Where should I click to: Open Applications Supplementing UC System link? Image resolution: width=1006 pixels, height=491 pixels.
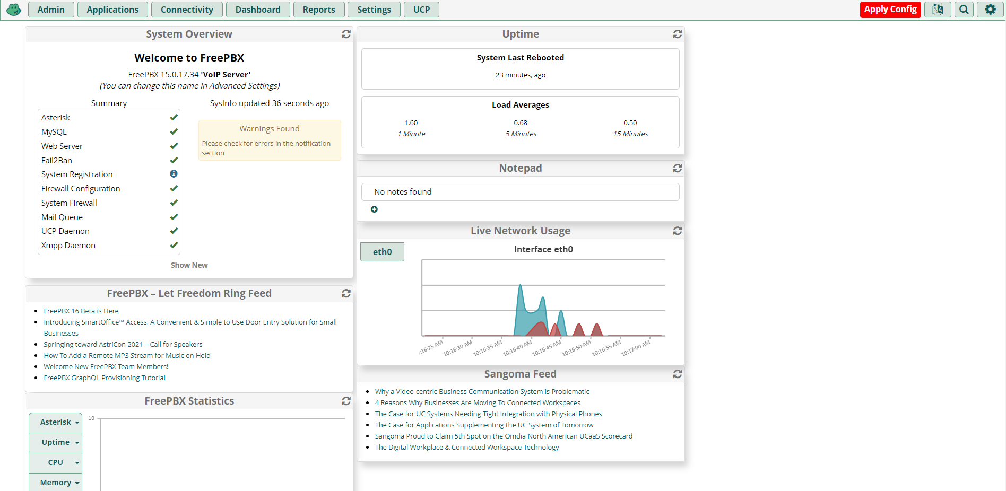tap(484, 425)
